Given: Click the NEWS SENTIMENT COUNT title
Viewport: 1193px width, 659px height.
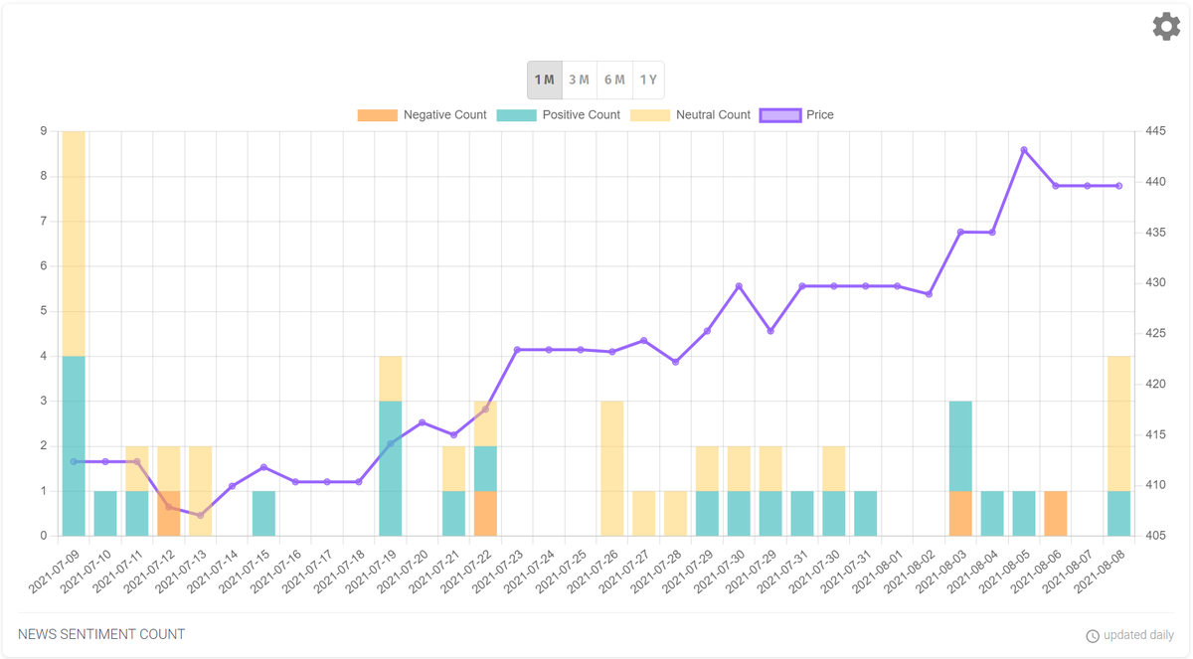Looking at the screenshot, I should click(101, 634).
